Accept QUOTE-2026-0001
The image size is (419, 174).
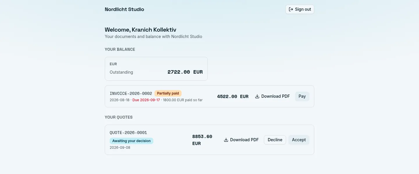299,140
